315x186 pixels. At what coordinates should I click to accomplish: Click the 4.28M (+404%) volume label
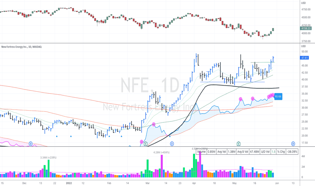[162, 153]
